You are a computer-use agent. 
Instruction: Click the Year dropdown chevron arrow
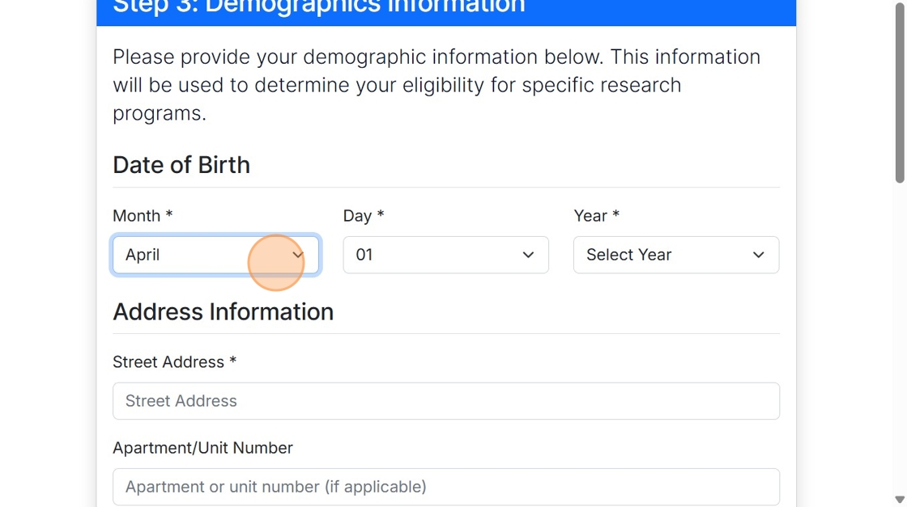pos(758,255)
